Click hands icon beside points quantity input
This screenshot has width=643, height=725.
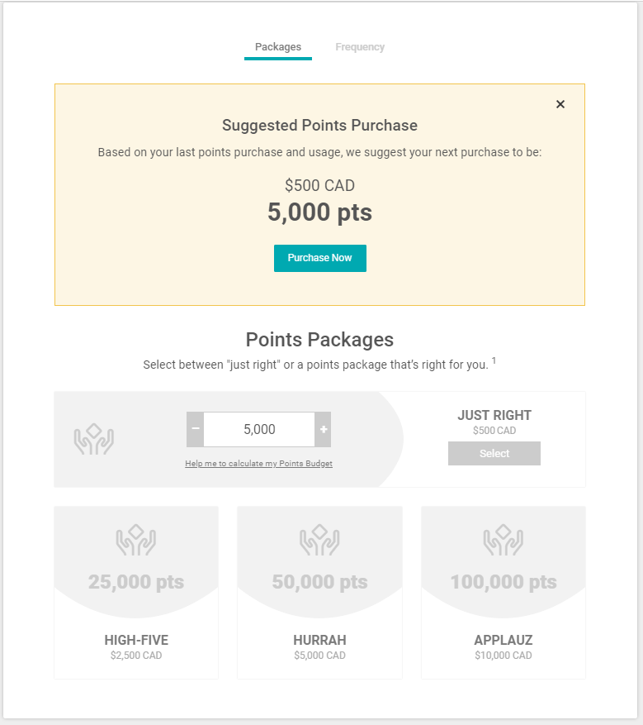93,440
